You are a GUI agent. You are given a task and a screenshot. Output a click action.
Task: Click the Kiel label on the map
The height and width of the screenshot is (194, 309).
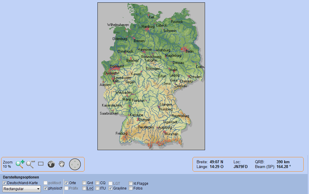(151, 17)
